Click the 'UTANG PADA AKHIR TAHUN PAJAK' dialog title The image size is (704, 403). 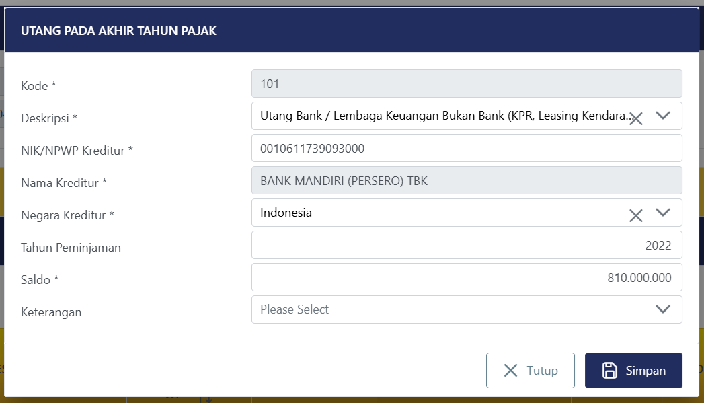pos(118,31)
